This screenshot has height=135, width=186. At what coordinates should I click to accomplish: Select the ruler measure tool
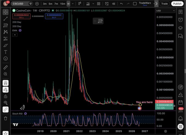(5, 67)
